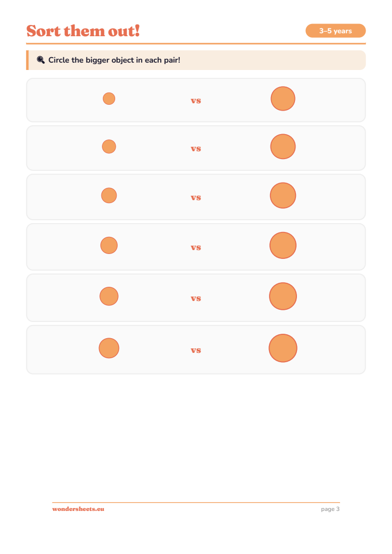Choose the larger circle in the fifth row
Image resolution: width=392 pixels, height=554 pixels.
coord(283,296)
